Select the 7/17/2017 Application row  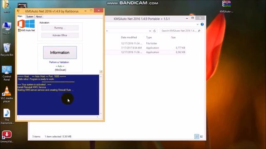(146, 48)
